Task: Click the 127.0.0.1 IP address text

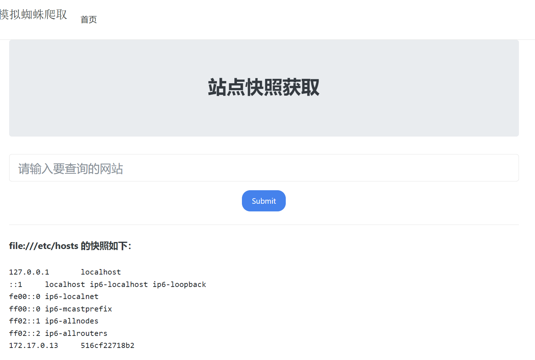Action: click(x=29, y=272)
